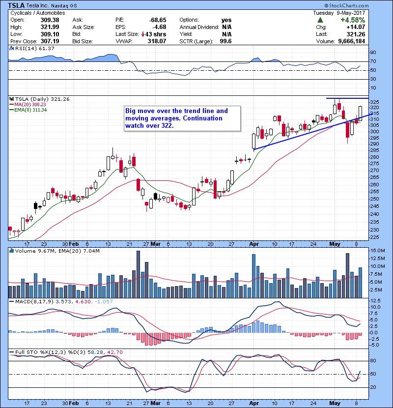Click the EPS value -4.68
393x408 pixels.
pyautogui.click(x=160, y=27)
